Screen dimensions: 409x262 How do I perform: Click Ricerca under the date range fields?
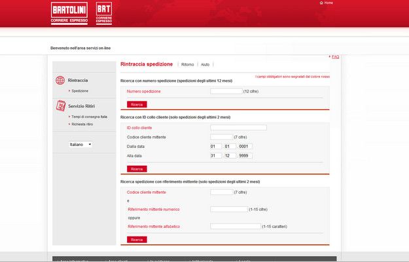click(137, 168)
